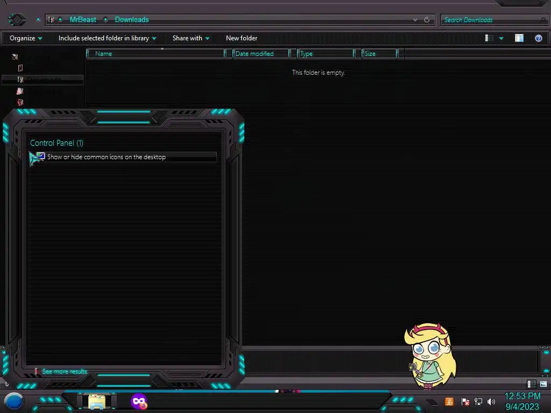551x413 pixels.
Task: Select MrBeast in the address breadcrumb
Action: pyautogui.click(x=82, y=20)
